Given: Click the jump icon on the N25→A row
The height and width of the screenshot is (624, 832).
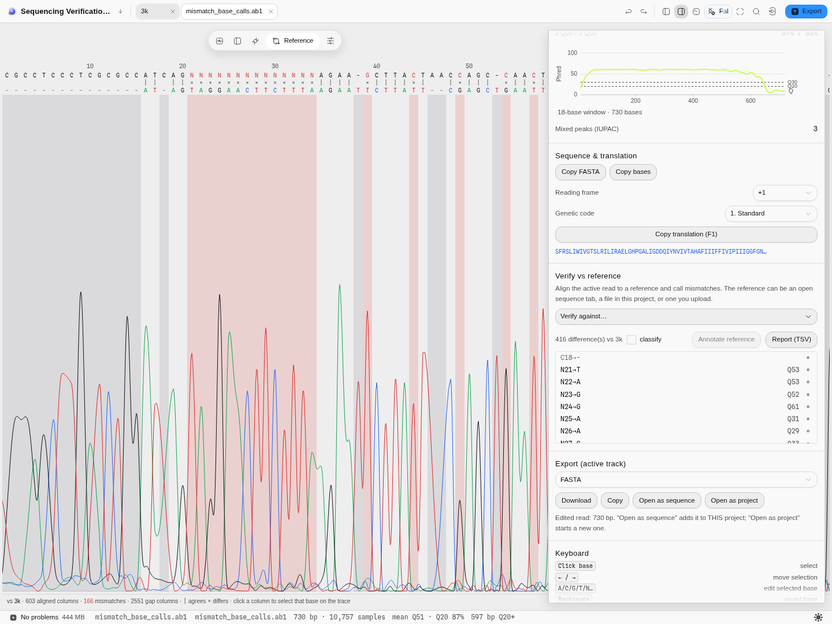Looking at the screenshot, I should (808, 419).
